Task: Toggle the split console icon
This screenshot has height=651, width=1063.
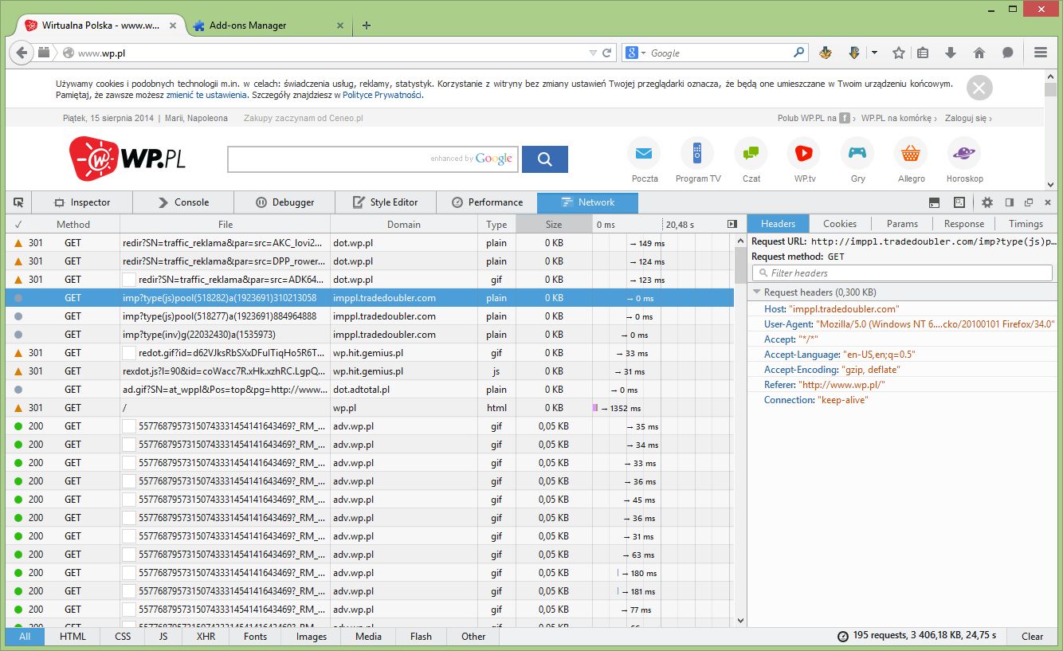Action: (x=934, y=202)
